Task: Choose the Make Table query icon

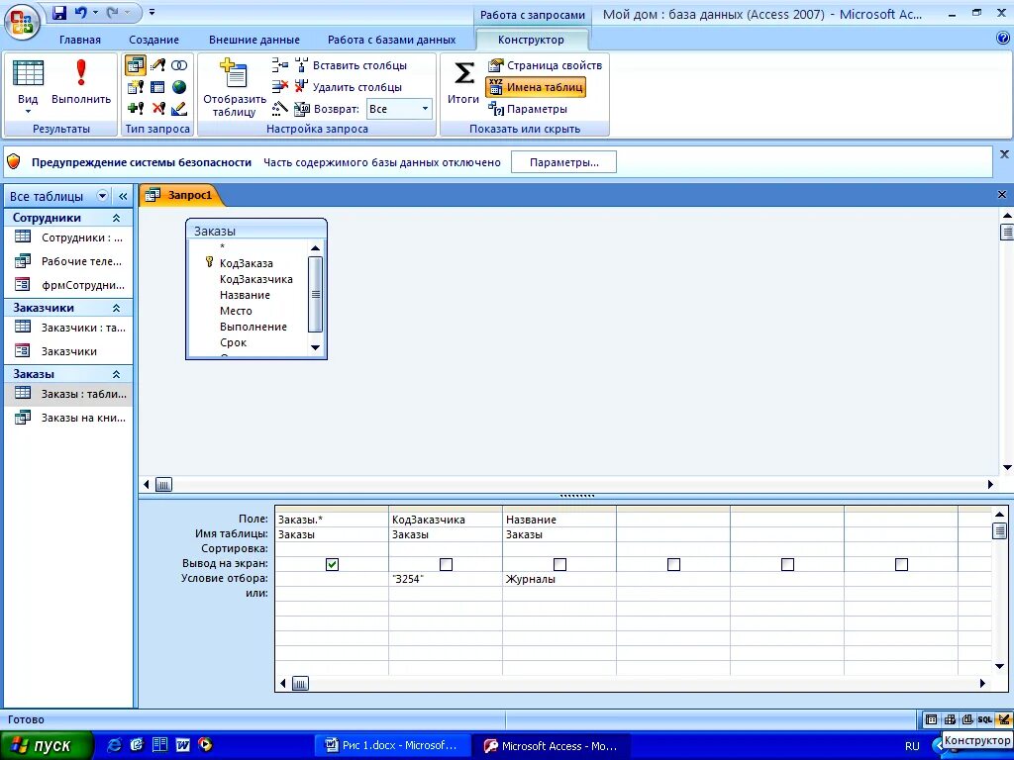Action: click(x=135, y=87)
